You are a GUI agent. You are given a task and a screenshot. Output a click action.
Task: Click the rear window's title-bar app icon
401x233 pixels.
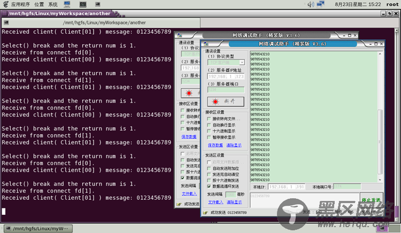180,35
